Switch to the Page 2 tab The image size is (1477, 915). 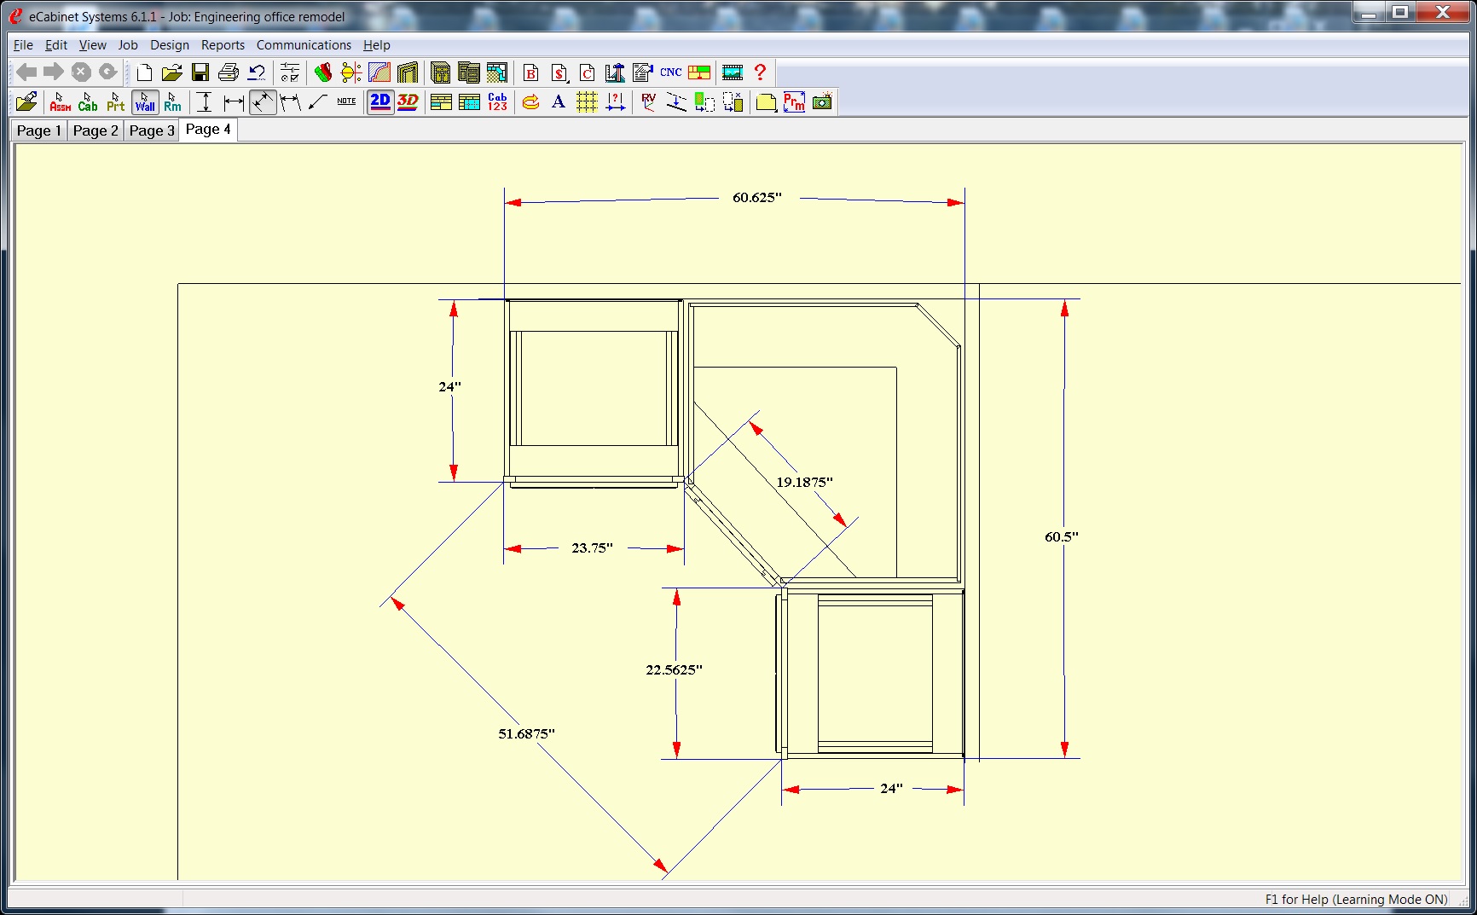96,130
